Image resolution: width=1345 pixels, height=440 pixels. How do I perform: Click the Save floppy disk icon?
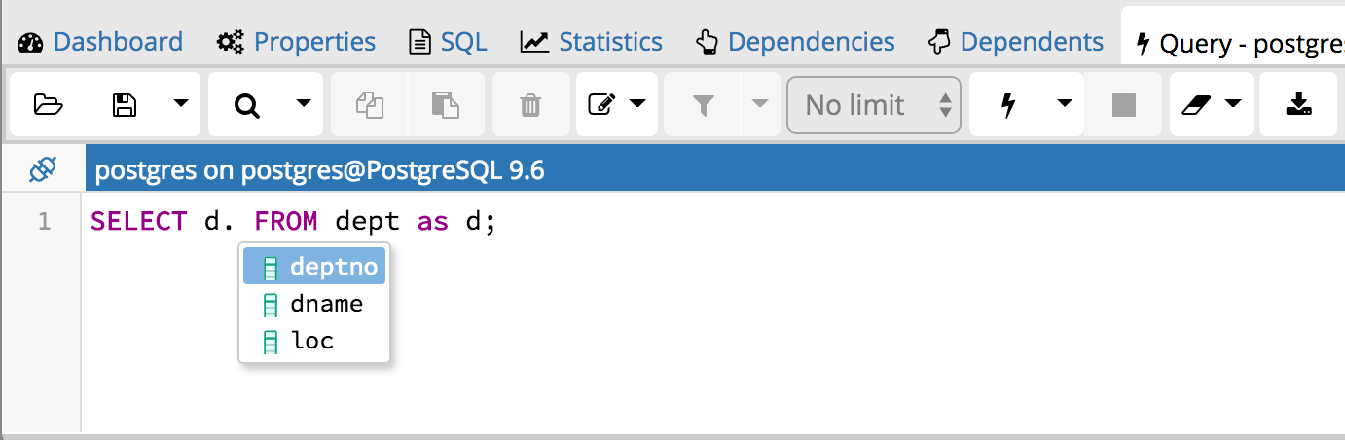[x=124, y=104]
